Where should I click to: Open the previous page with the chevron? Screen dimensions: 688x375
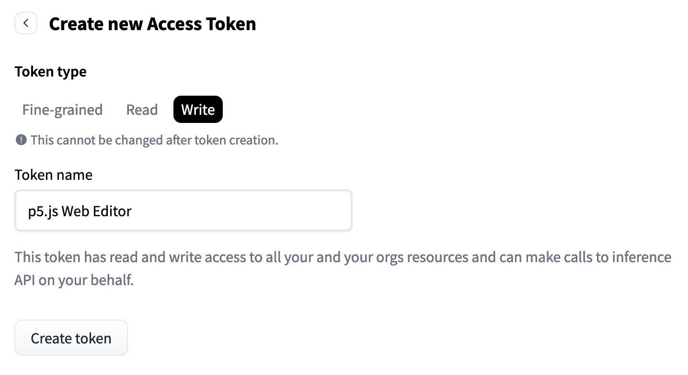pyautogui.click(x=25, y=23)
